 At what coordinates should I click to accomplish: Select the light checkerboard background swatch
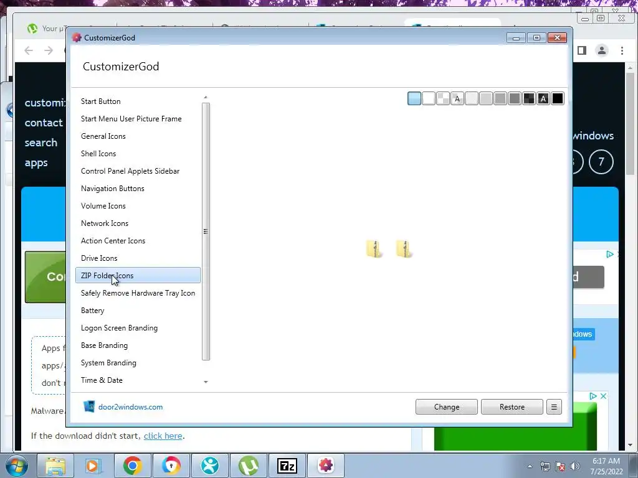point(443,98)
